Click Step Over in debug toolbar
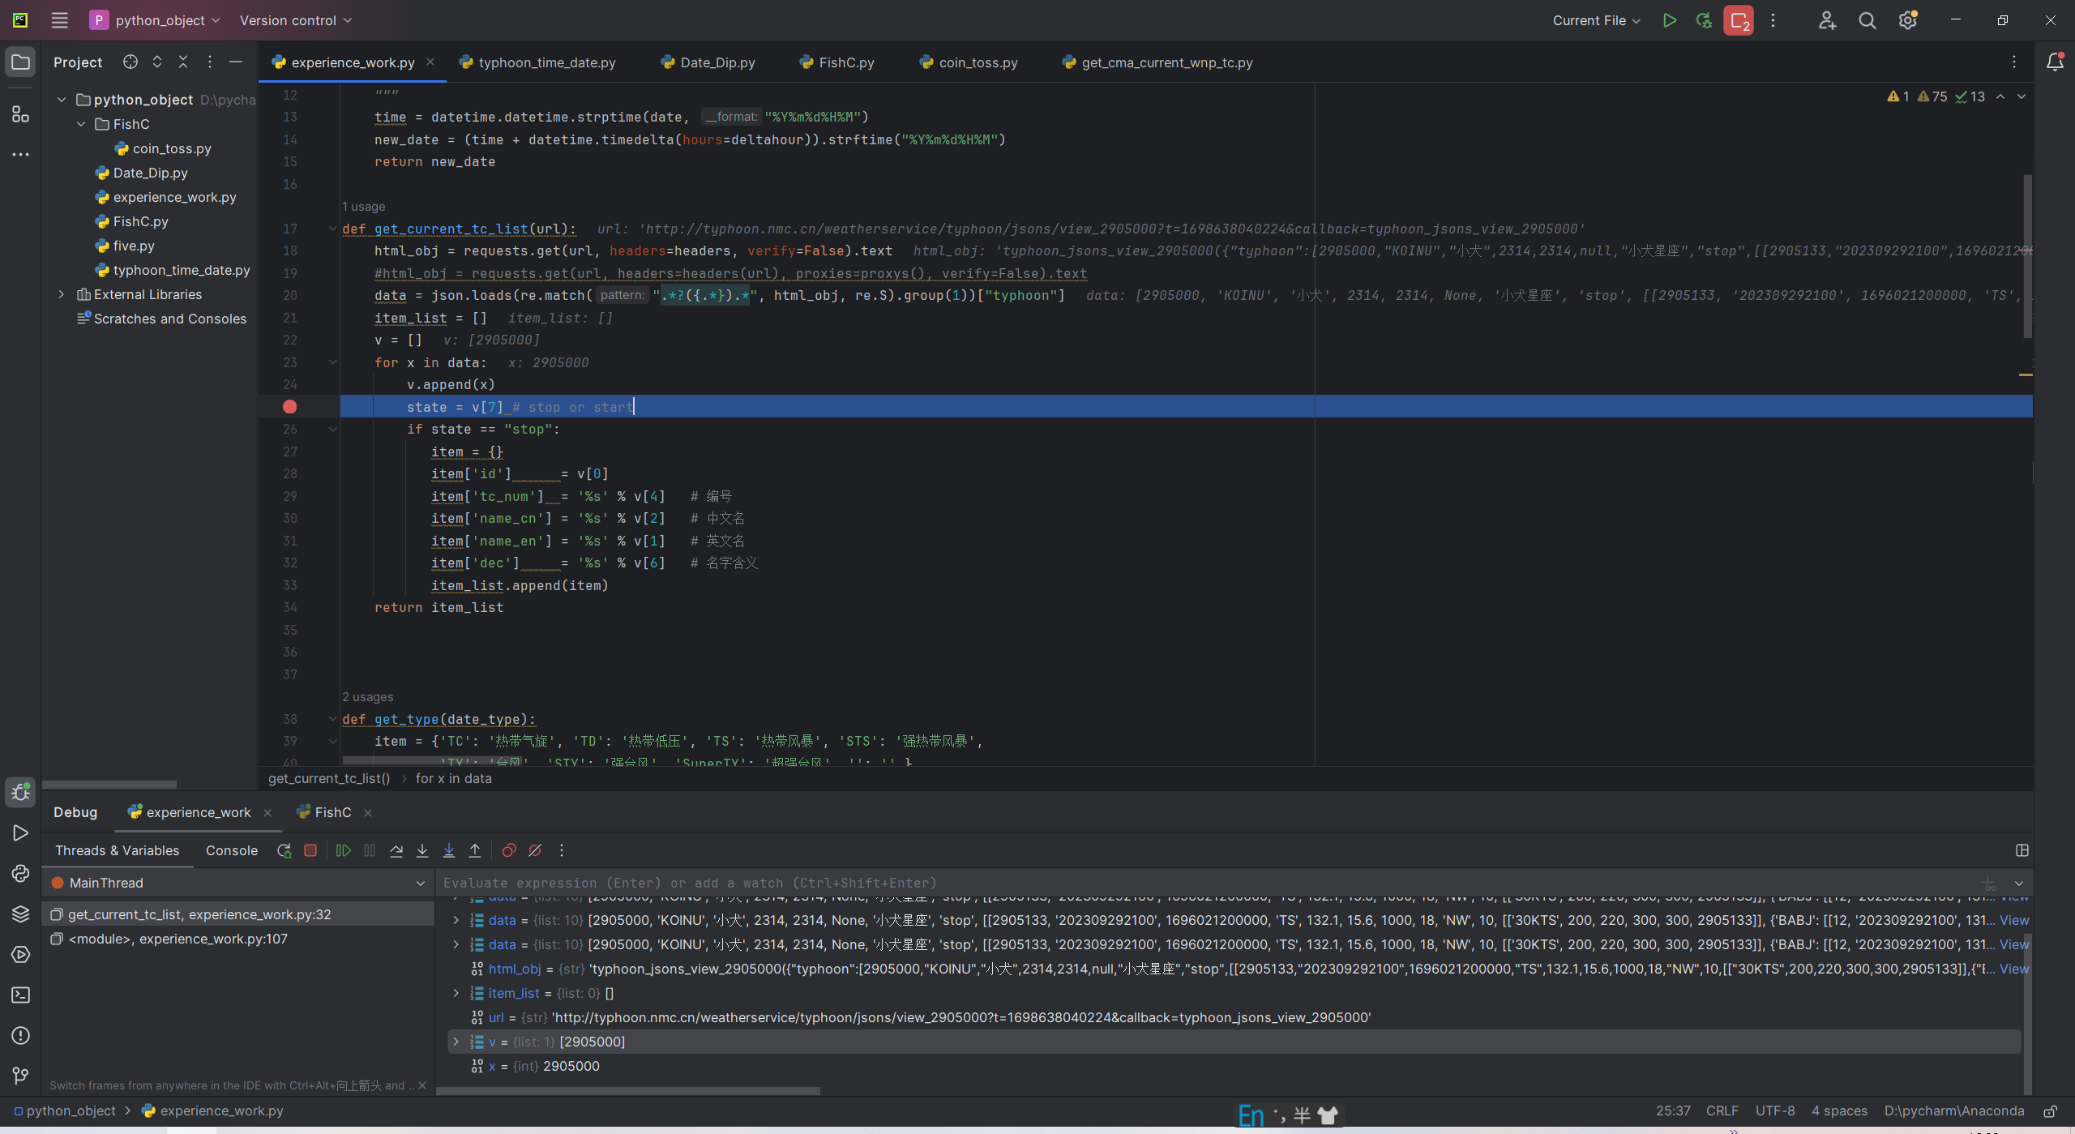The height and width of the screenshot is (1134, 2075). click(x=396, y=850)
